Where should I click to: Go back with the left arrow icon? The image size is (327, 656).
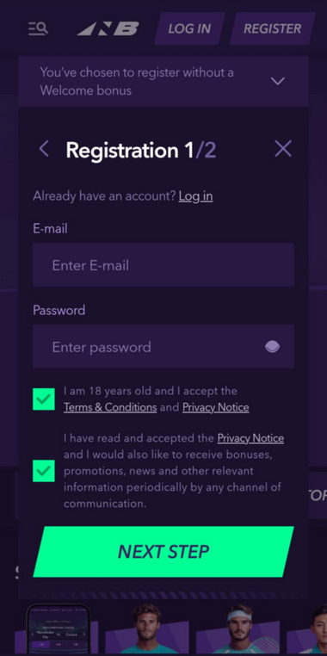pos(44,149)
